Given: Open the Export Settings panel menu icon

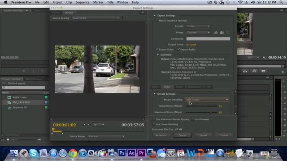Looking at the screenshot, I should point(142,13).
